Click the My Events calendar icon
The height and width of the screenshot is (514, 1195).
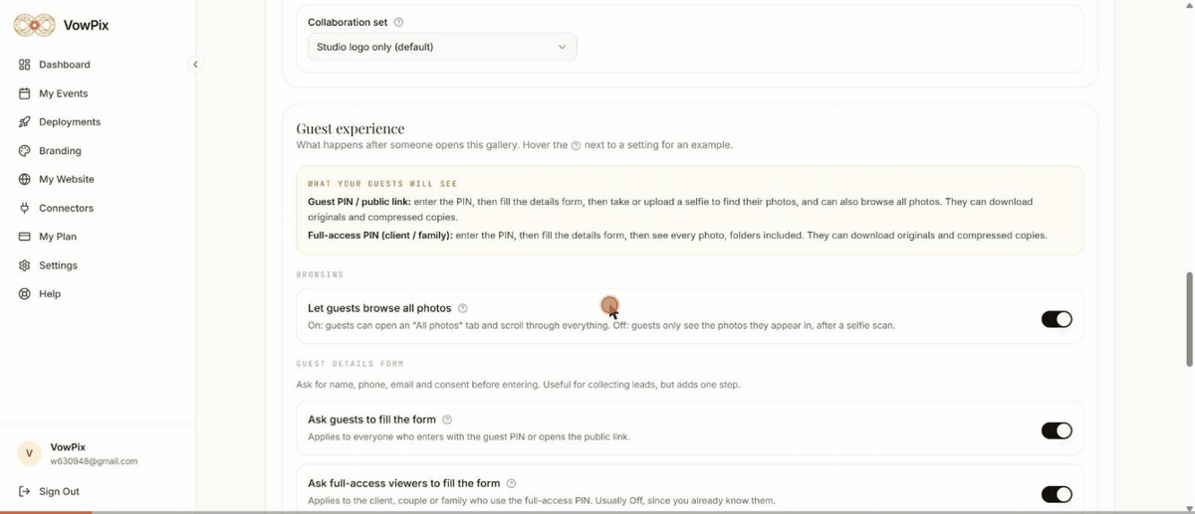(25, 93)
